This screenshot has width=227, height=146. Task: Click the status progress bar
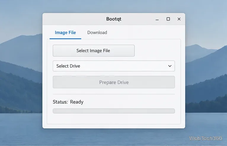(114, 111)
